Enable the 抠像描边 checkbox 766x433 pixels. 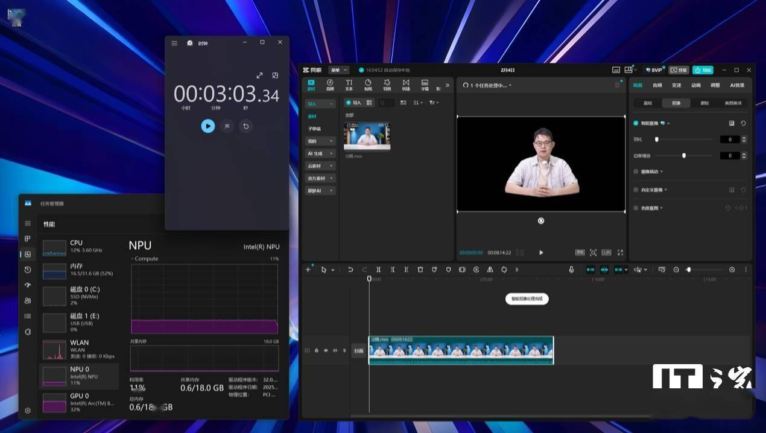pos(636,172)
